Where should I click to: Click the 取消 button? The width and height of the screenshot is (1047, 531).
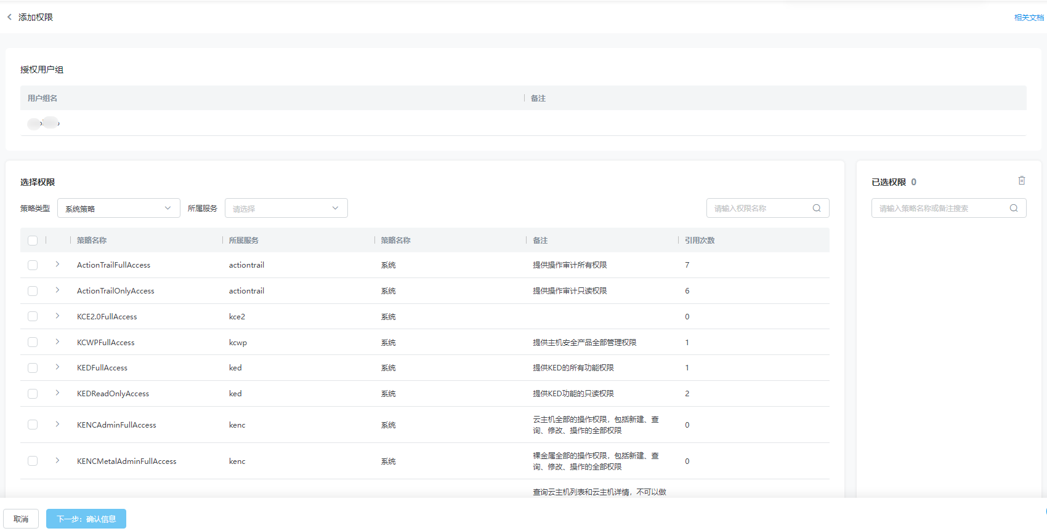tap(21, 519)
